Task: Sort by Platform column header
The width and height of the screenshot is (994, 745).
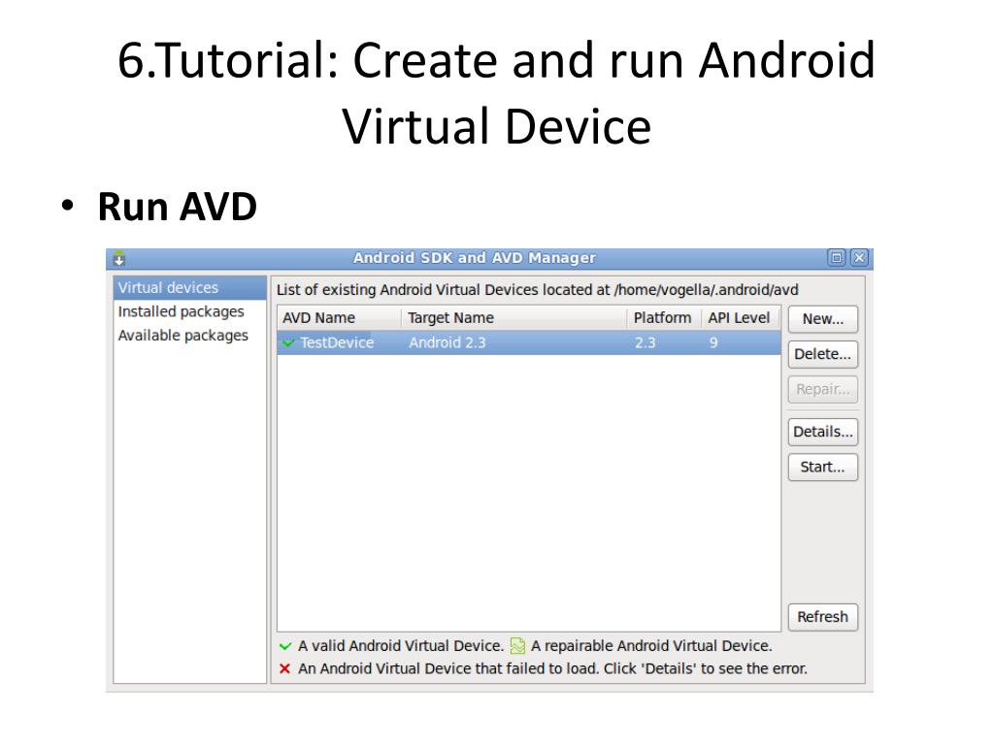Action: 664,318
